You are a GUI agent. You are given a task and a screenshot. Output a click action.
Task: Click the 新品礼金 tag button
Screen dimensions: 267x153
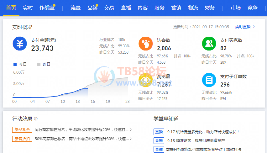[22, 129]
